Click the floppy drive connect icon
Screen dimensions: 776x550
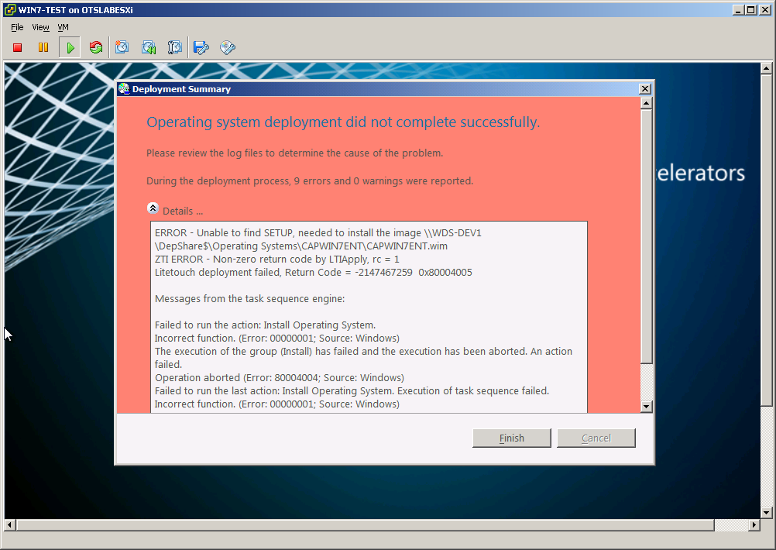click(201, 48)
